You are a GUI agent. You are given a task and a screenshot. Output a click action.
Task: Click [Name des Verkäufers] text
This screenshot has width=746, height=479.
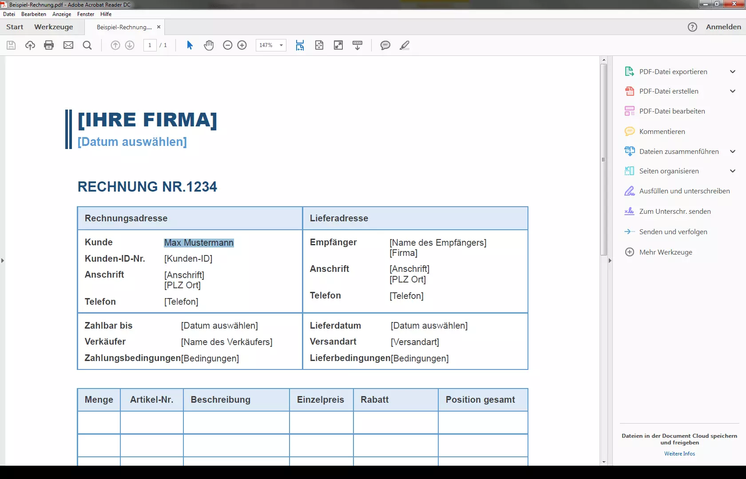pos(226,342)
